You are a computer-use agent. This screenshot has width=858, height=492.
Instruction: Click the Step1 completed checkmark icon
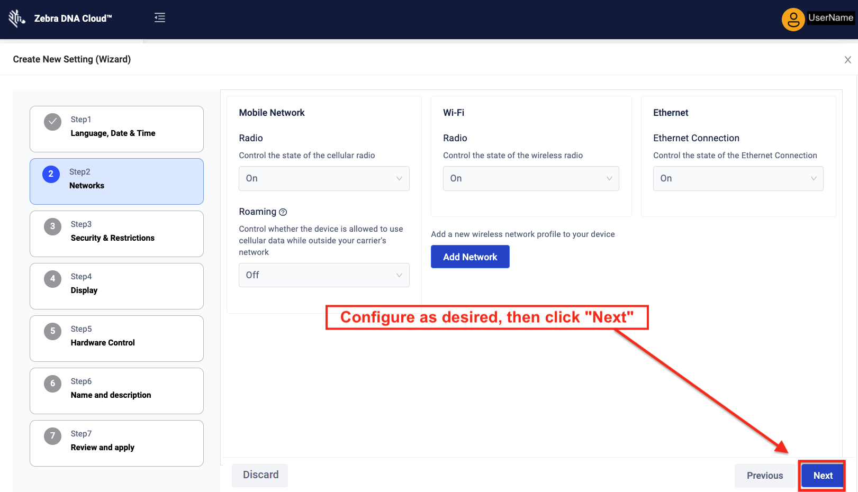pyautogui.click(x=52, y=122)
